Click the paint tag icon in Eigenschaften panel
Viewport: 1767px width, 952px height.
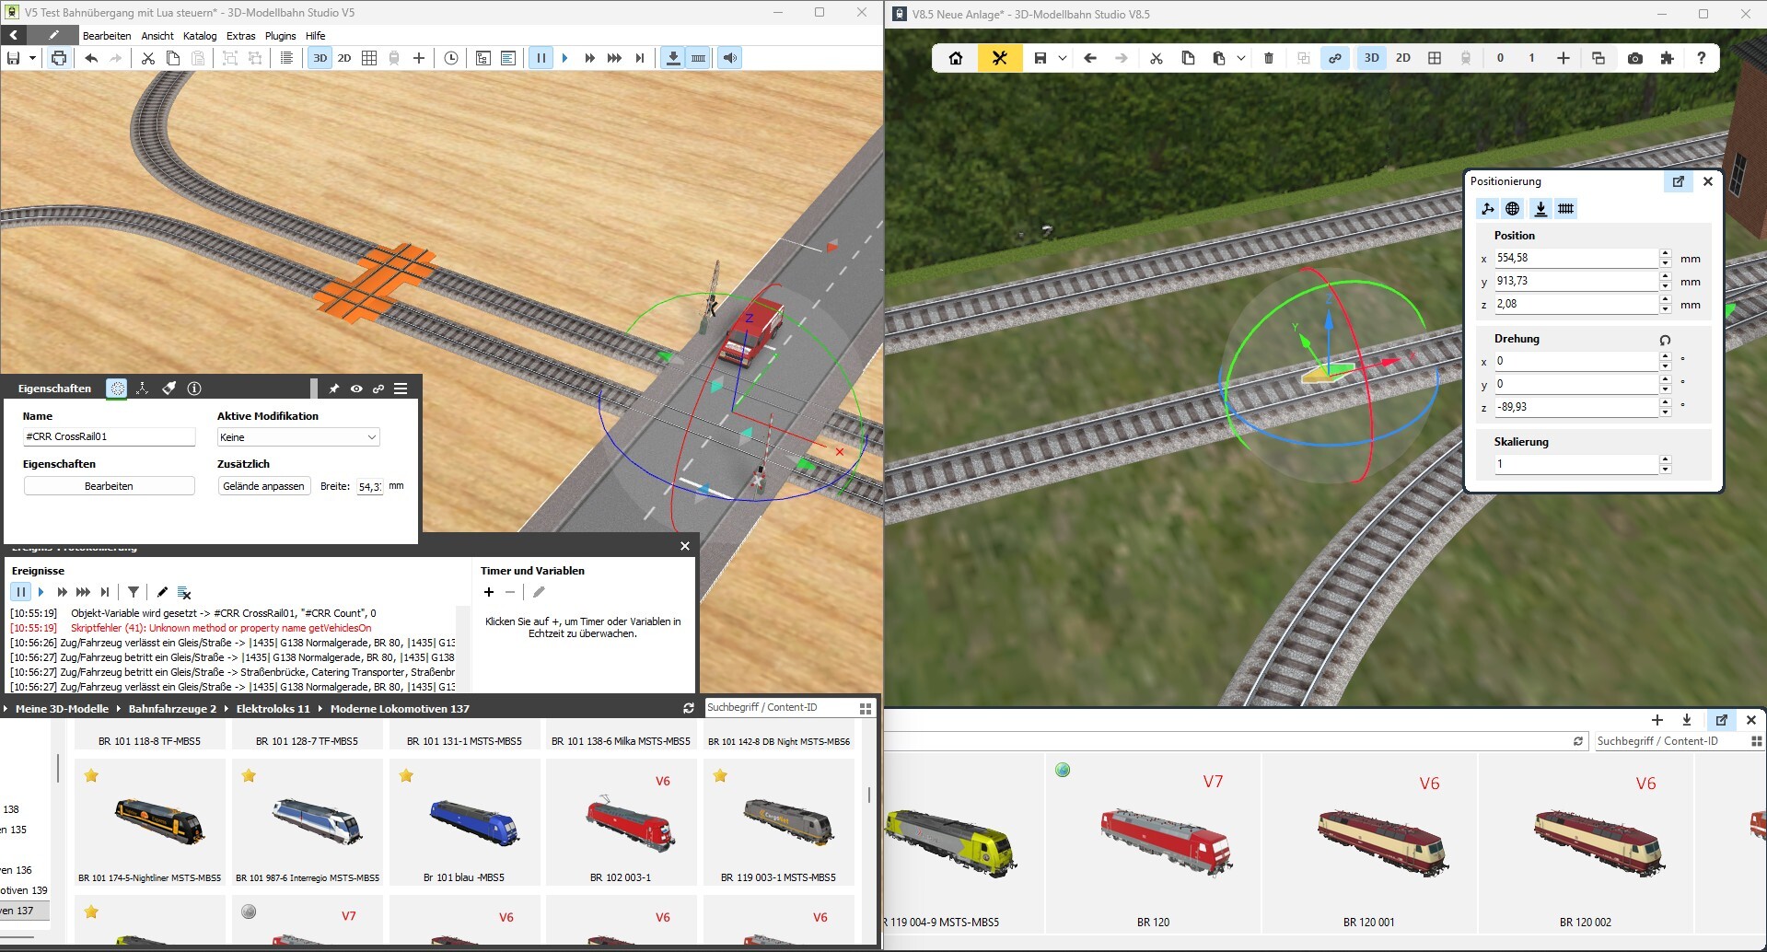pos(169,389)
